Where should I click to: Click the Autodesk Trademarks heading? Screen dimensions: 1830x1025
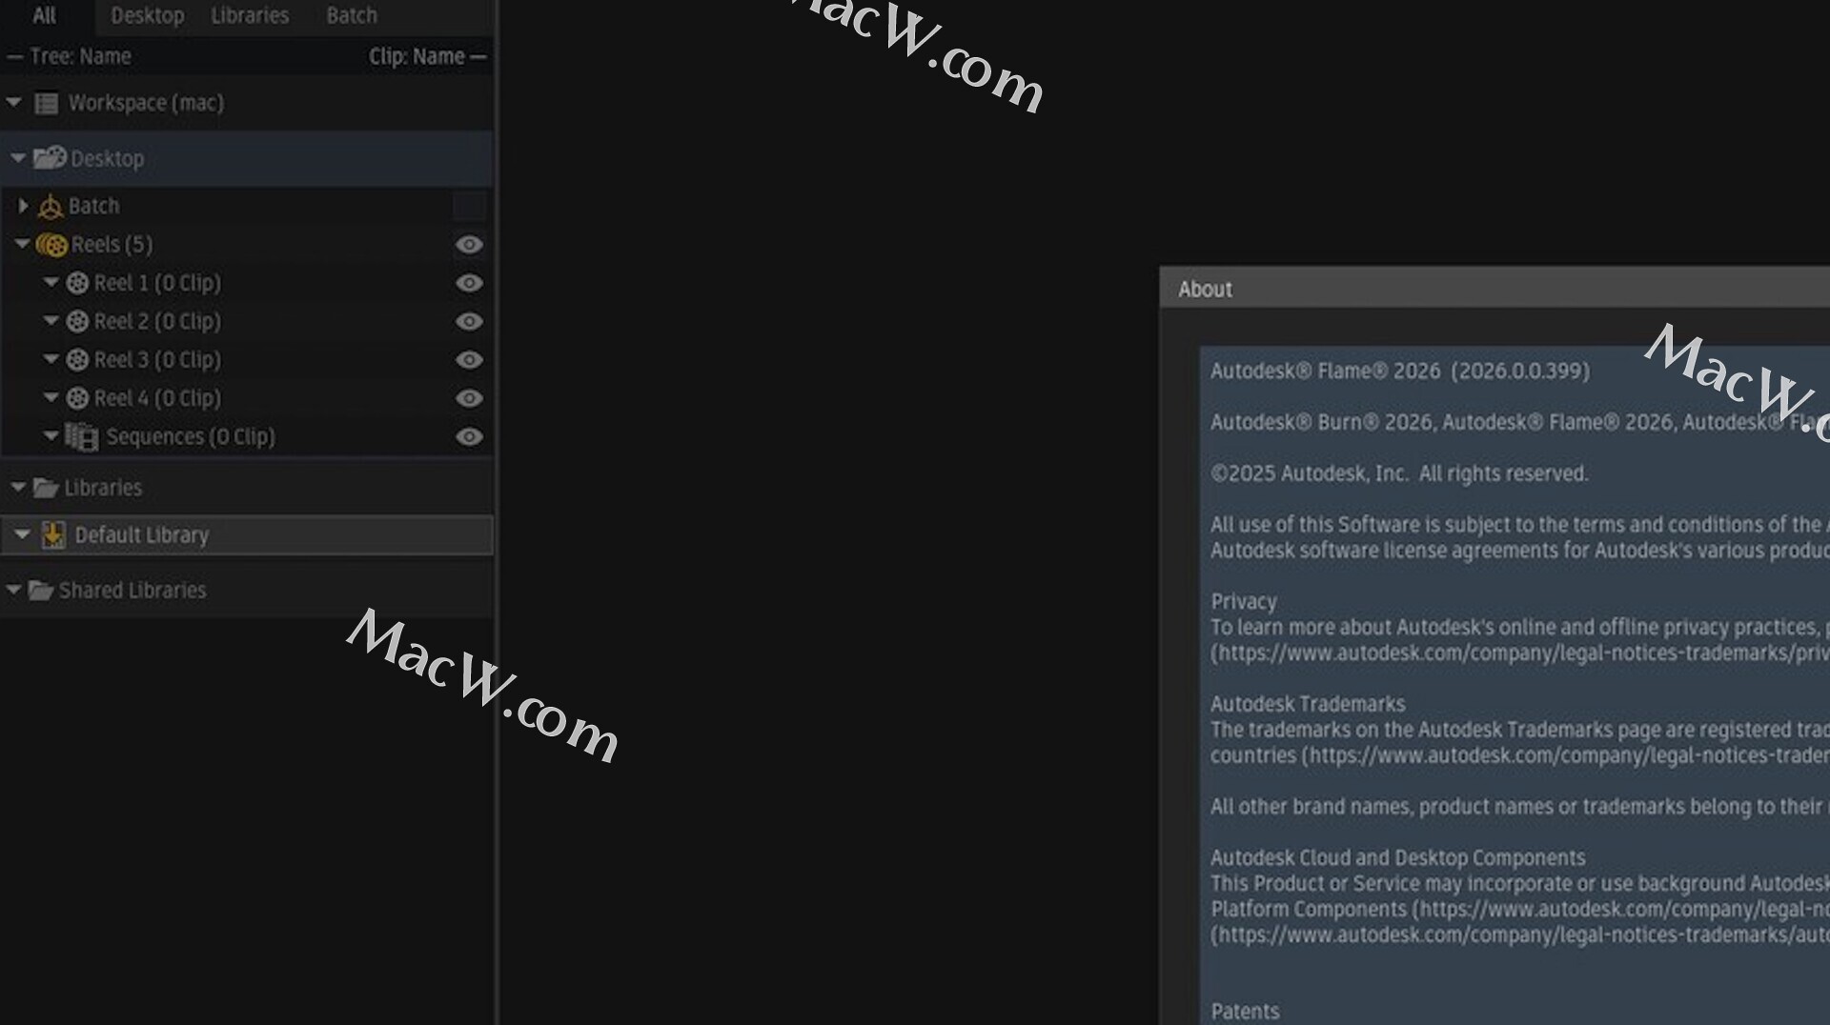(x=1308, y=704)
